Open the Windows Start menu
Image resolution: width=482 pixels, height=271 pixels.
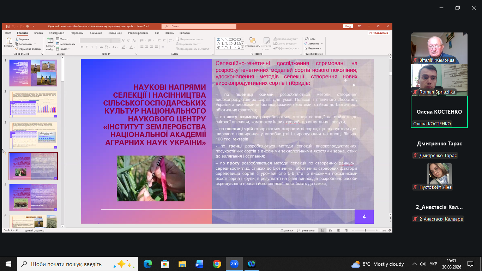8,264
